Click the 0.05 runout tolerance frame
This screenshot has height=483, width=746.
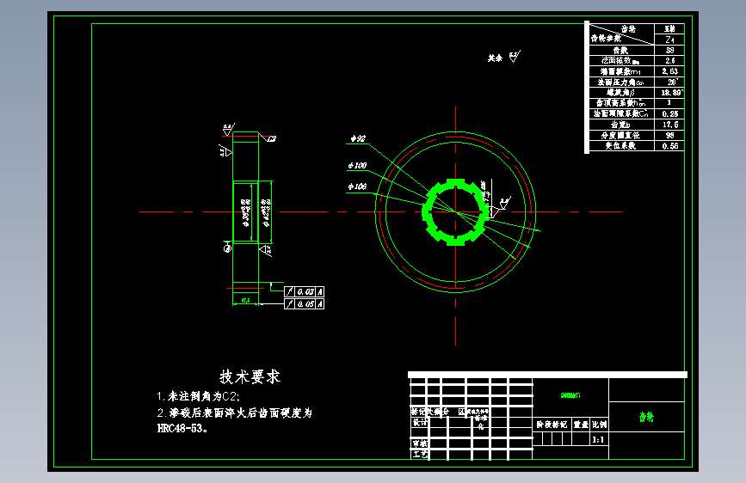tap(304, 303)
